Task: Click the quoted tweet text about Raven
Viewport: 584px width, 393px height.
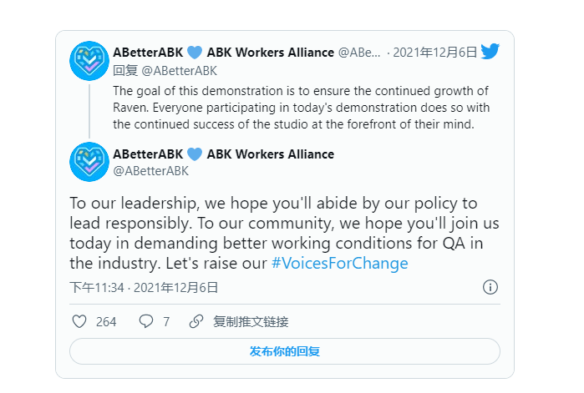Action: pos(301,107)
